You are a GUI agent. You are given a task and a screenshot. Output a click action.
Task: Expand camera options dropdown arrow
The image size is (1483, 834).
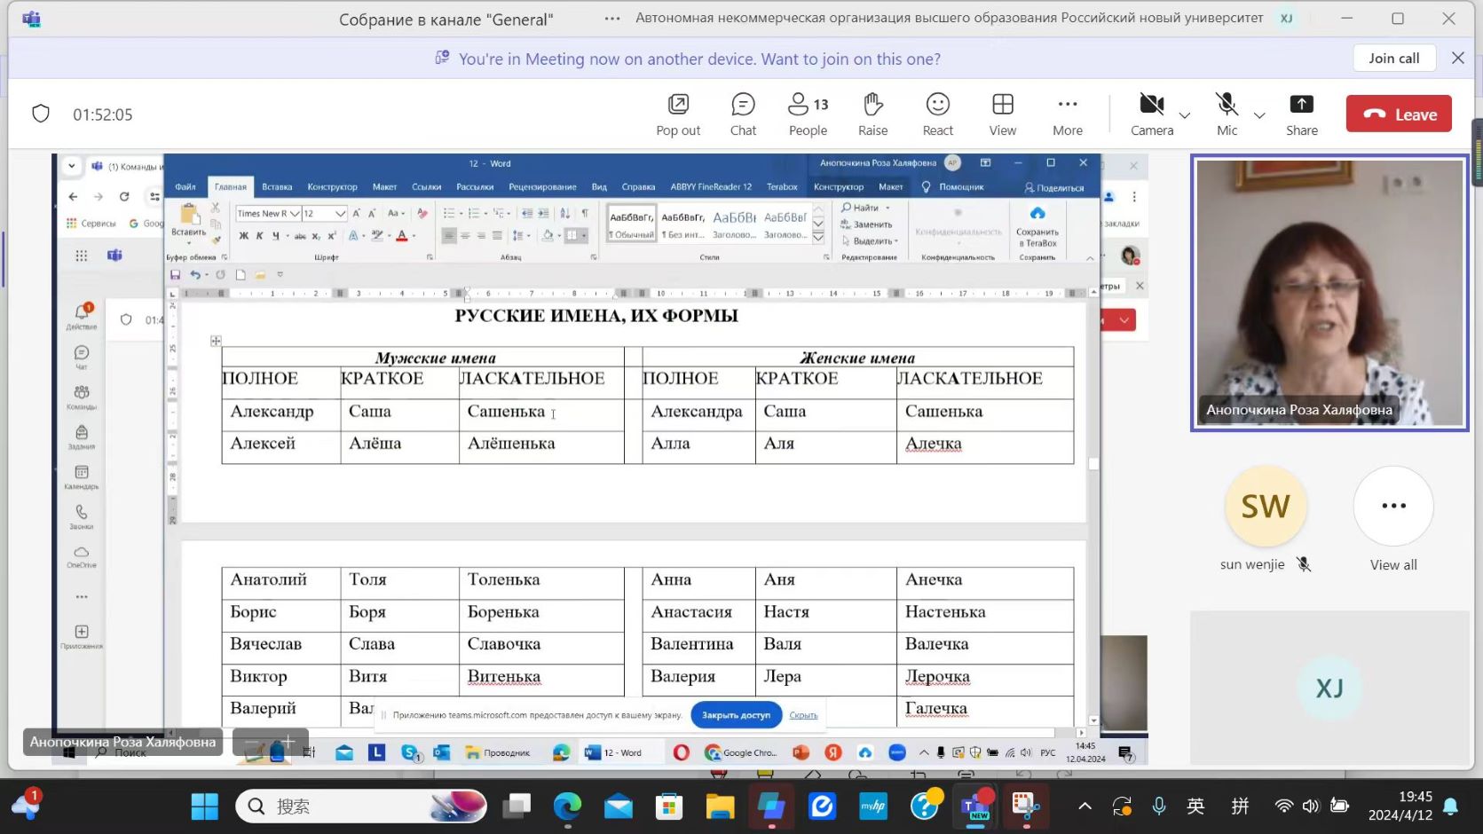tap(1185, 115)
